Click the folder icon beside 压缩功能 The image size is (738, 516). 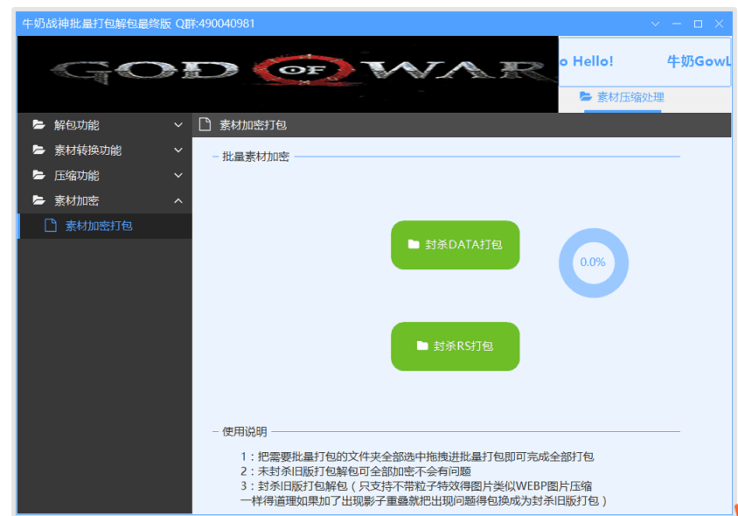point(38,175)
